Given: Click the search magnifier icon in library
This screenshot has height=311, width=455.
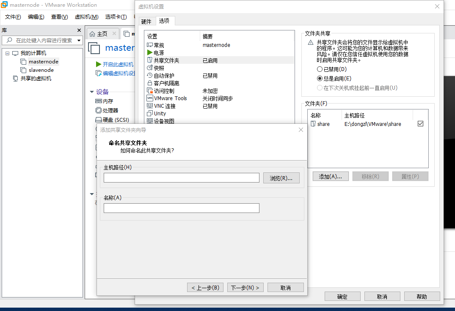Looking at the screenshot, I should click(9, 40).
